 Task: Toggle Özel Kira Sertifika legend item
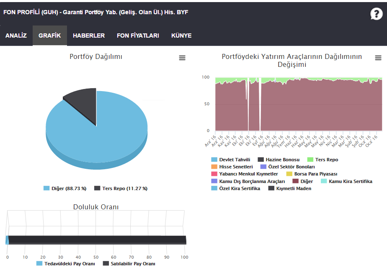coord(236,188)
